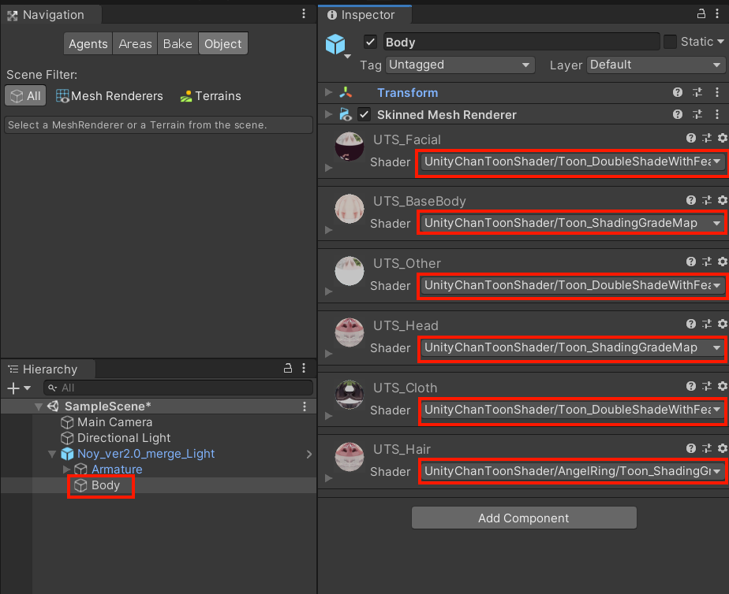
Task: Filter scene by Terrains
Action: tap(211, 95)
